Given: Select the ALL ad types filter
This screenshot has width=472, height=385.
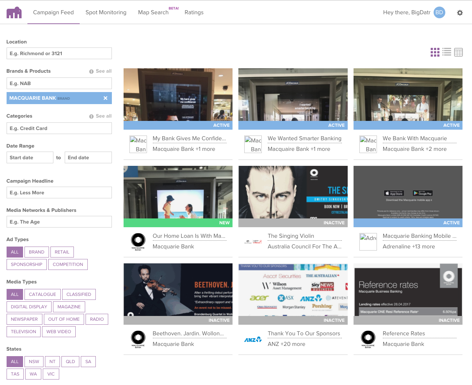Looking at the screenshot, I should point(15,252).
